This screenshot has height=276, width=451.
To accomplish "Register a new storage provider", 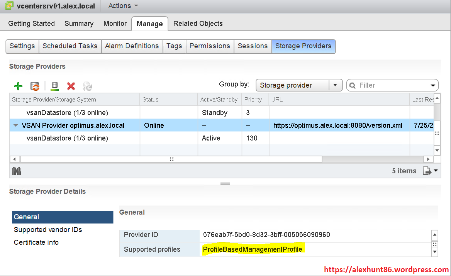I will 18,86.
